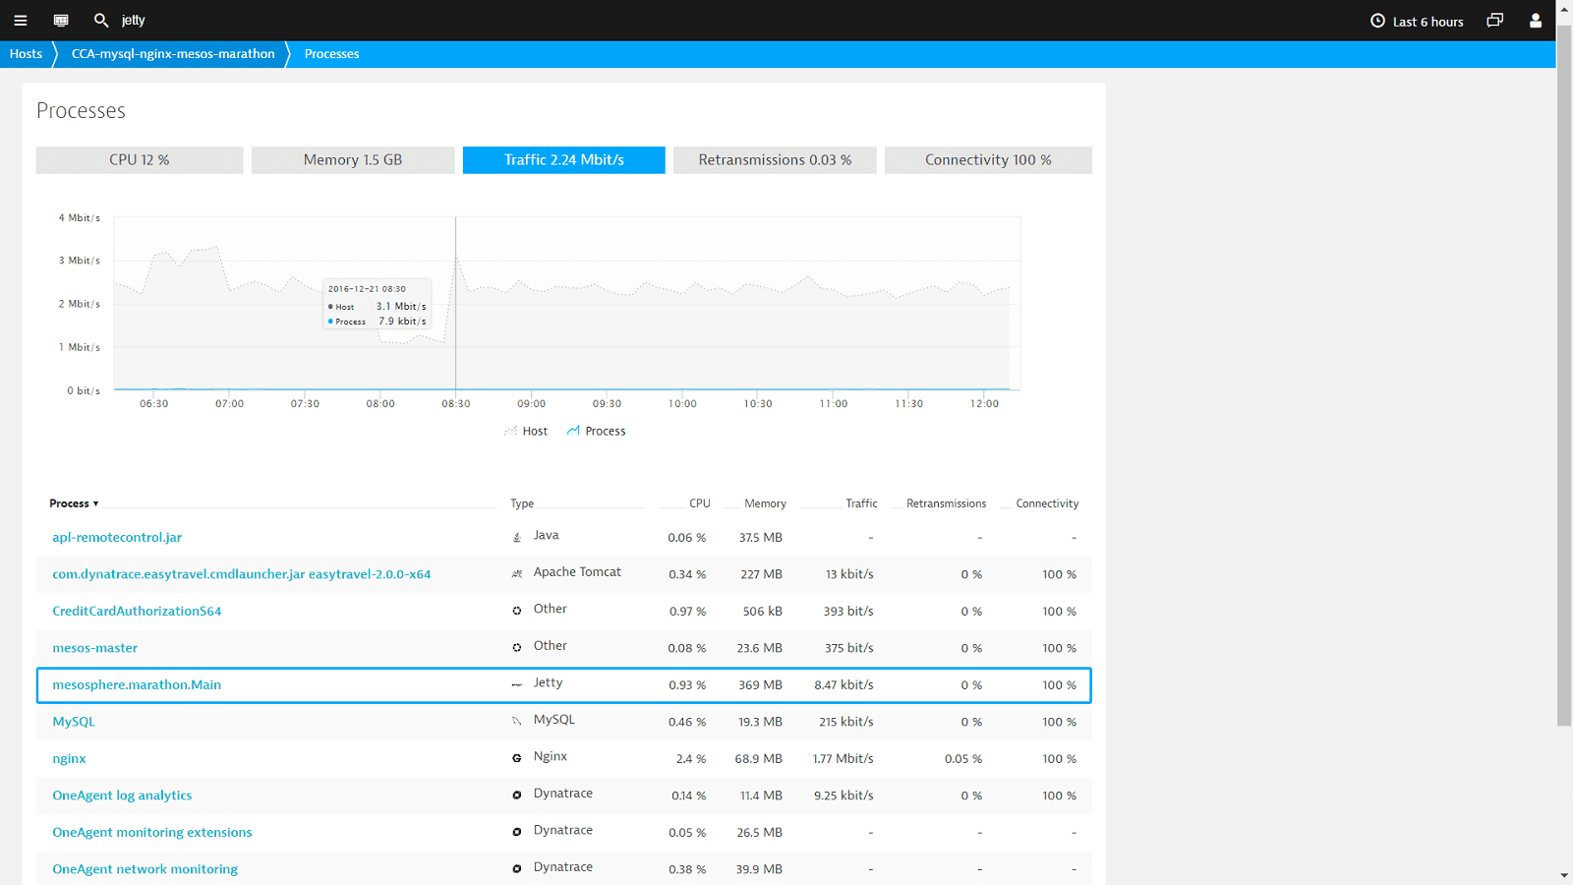1573x885 pixels.
Task: Click the 0.05 % retransmissions value
Action: tap(963, 759)
